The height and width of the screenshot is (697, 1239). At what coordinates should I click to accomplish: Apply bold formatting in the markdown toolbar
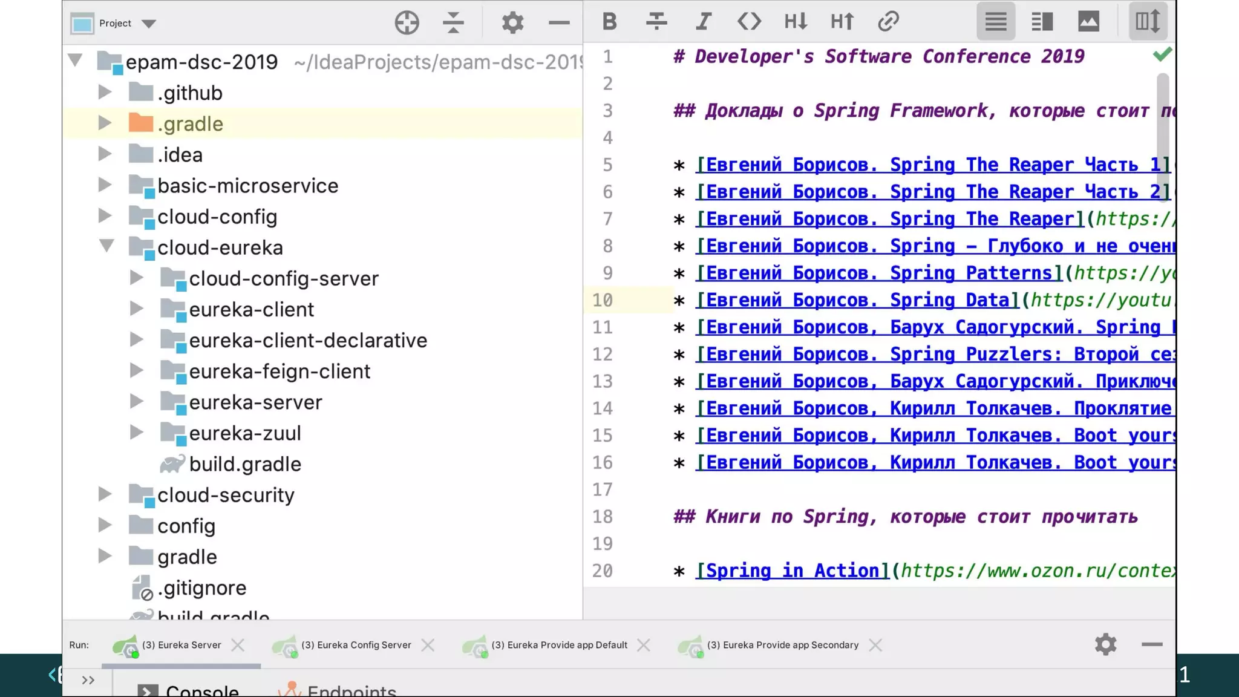609,22
